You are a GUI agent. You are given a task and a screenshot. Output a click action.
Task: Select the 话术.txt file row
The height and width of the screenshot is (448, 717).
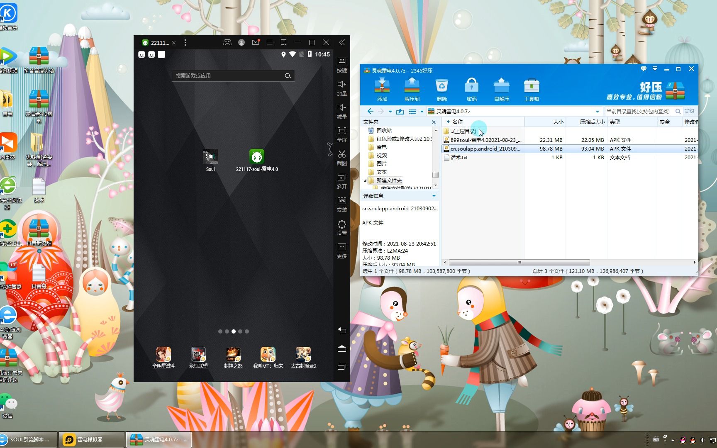pyautogui.click(x=571, y=158)
